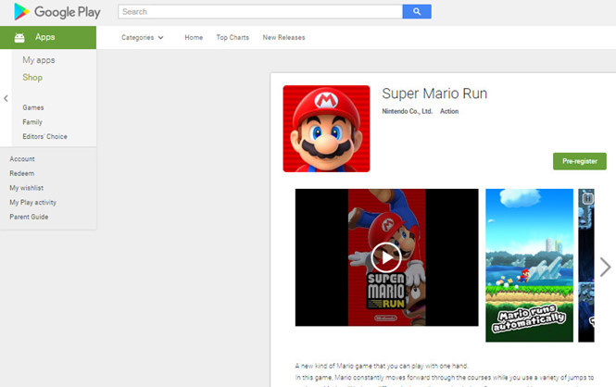
Task: Click the Super Mario Run title
Action: pos(434,94)
